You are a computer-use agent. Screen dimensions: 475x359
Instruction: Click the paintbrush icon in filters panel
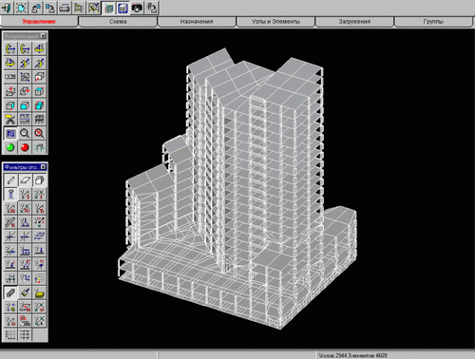pyautogui.click(x=25, y=293)
